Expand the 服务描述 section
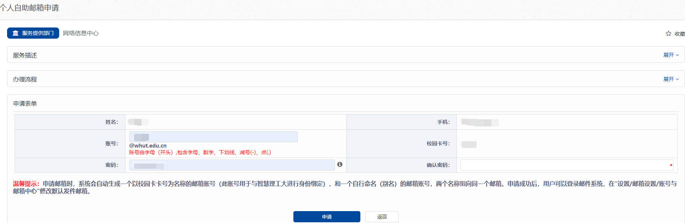 coord(671,55)
